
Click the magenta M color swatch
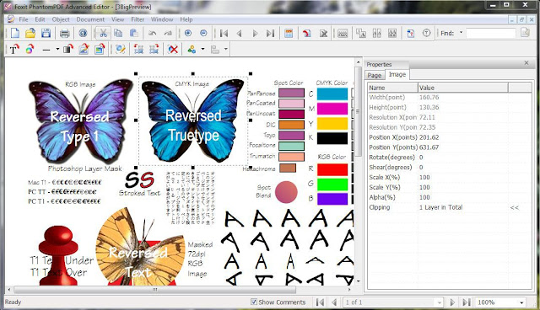coord(332,109)
